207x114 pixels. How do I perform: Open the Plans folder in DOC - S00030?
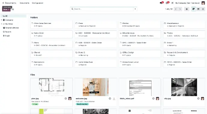pos(51,44)
